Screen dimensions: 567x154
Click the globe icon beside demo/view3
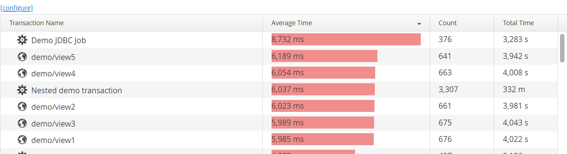tap(22, 123)
